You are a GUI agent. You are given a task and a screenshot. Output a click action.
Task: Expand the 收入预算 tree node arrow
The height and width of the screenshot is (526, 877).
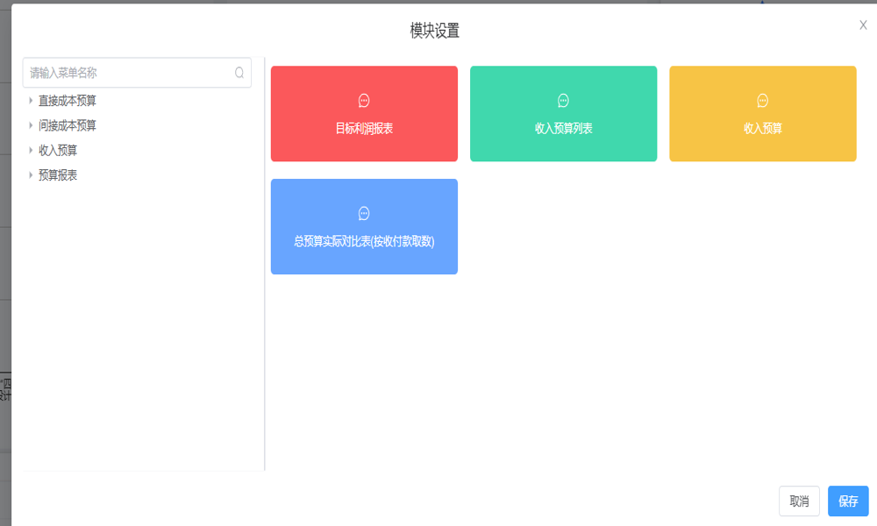click(31, 150)
